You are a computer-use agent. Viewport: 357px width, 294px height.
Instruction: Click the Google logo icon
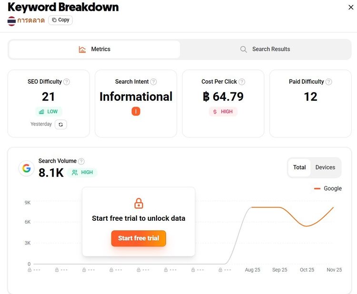26,168
